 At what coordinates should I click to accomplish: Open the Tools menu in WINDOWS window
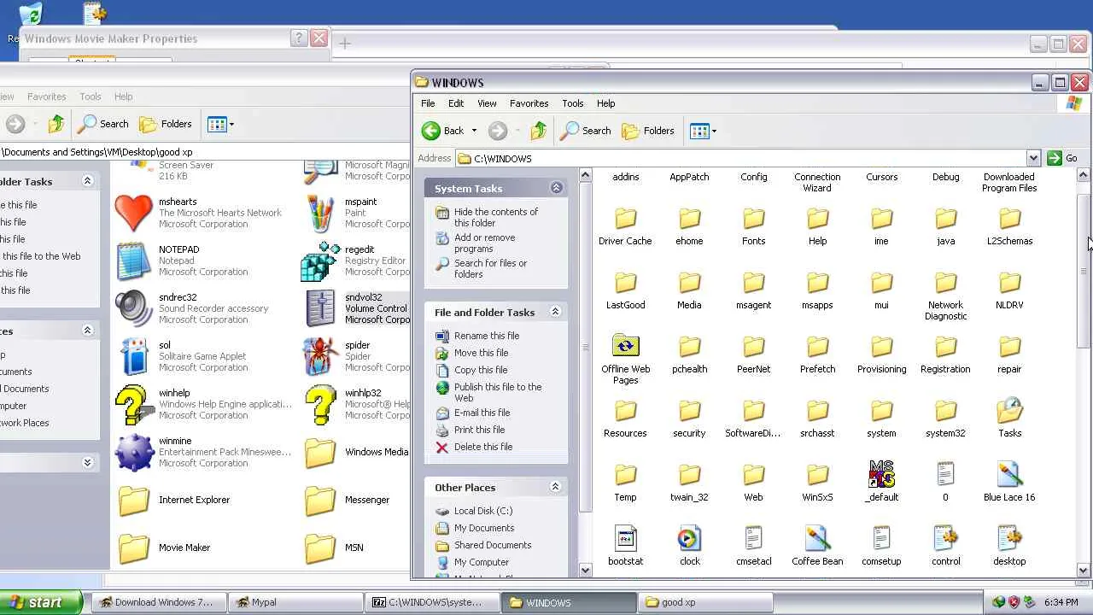tap(572, 103)
